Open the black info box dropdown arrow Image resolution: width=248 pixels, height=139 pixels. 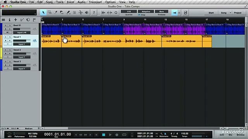pos(35,14)
